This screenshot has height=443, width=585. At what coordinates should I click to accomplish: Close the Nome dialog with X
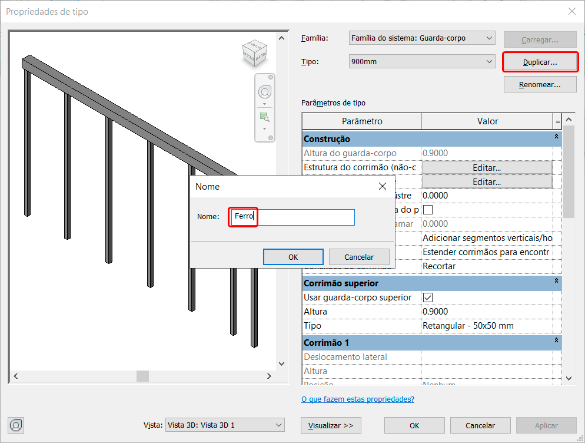(383, 186)
